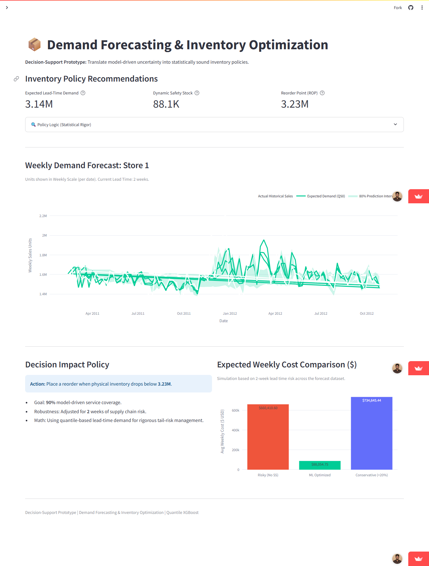The width and height of the screenshot is (429, 566).
Task: Click the red crown badge beside the forecast chart
Action: 419,196
